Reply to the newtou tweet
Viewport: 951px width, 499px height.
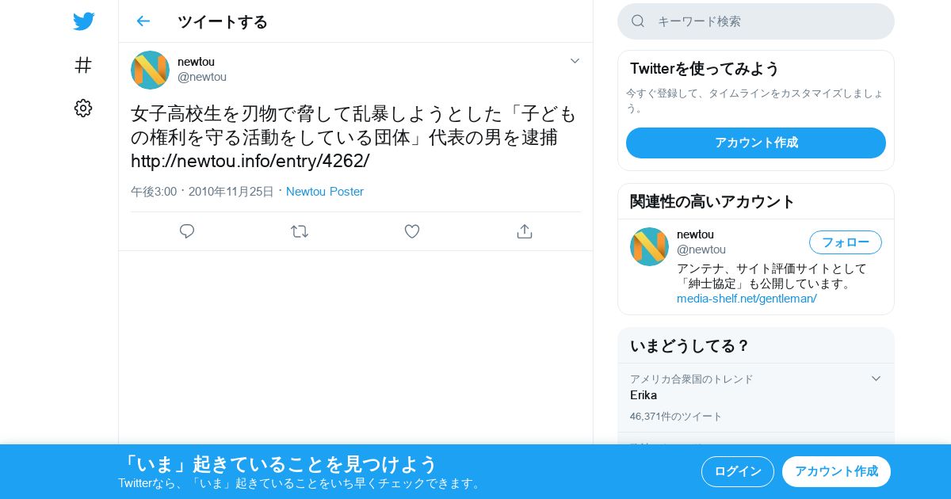(x=187, y=231)
